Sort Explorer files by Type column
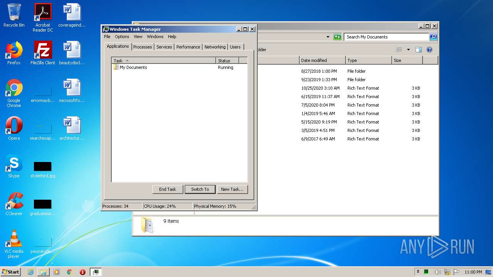This screenshot has width=493, height=277. coord(369,60)
